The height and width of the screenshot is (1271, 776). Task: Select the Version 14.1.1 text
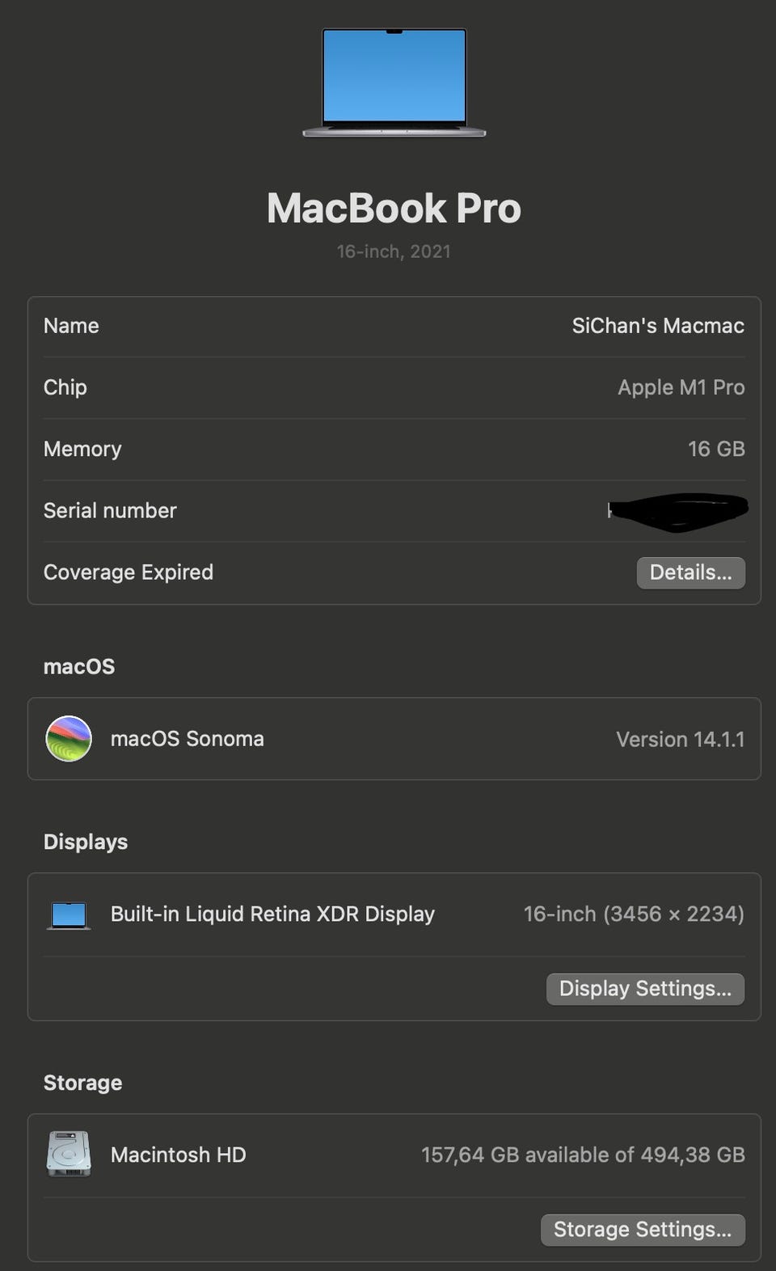tap(680, 740)
